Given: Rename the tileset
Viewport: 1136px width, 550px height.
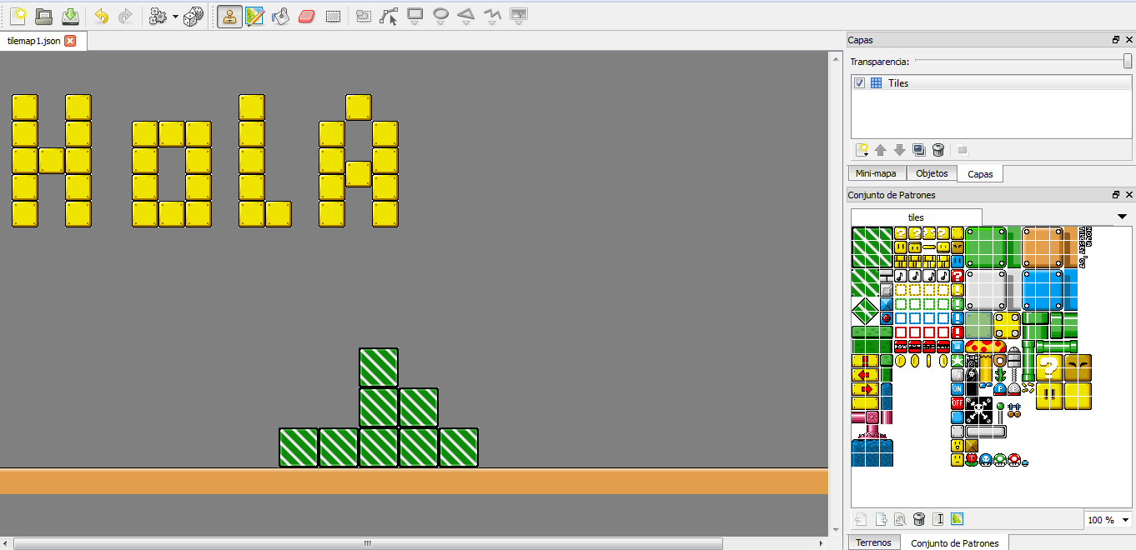Looking at the screenshot, I should [938, 519].
